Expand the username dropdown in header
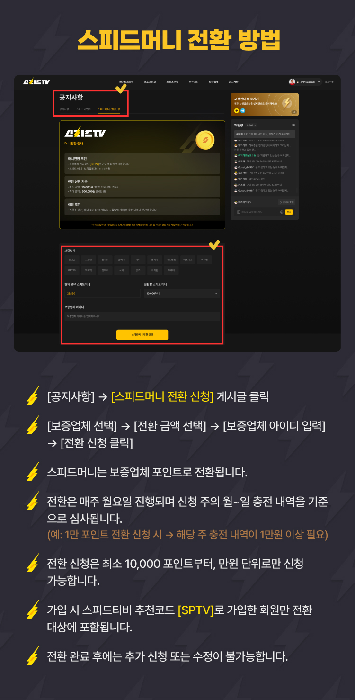 [x=319, y=82]
